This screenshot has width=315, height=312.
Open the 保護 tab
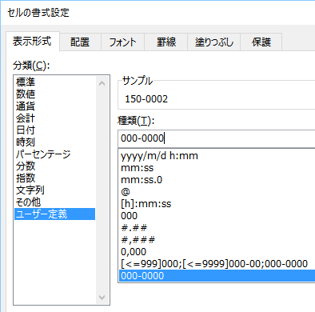261,42
